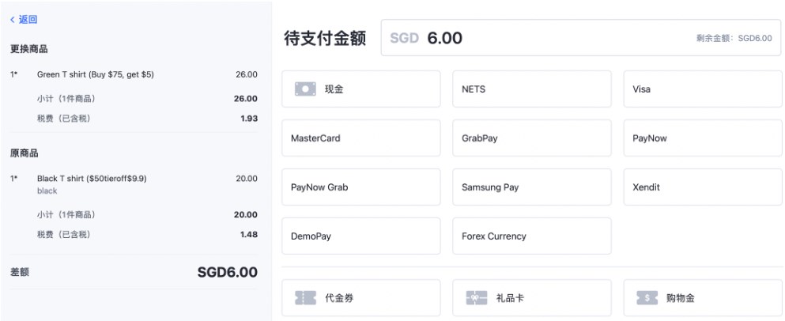785x321 pixels.
Task: Click the back chevron arrow
Action: tap(13, 20)
